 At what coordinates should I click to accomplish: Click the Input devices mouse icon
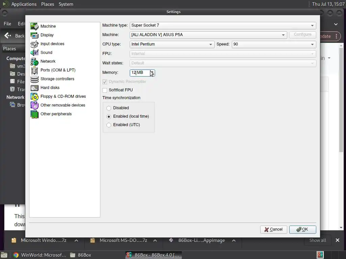click(34, 44)
